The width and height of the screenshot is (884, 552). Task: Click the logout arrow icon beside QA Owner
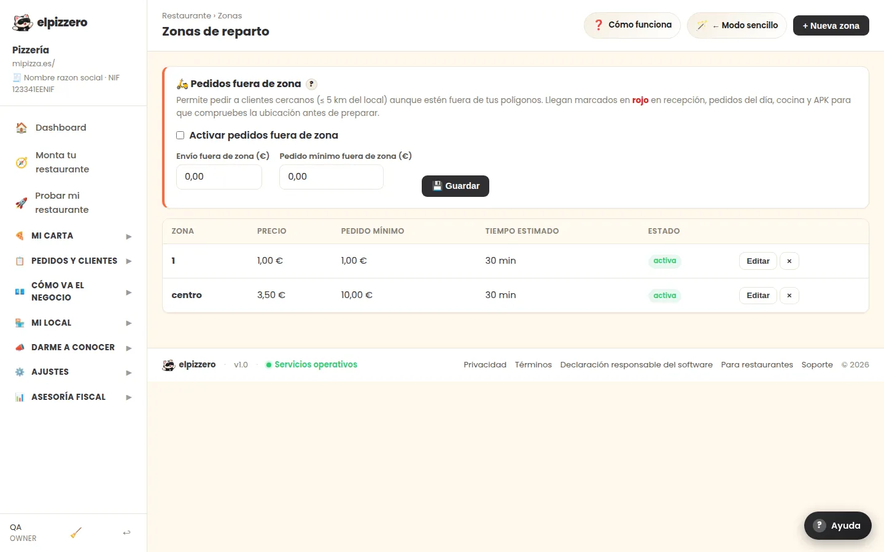[x=126, y=533]
